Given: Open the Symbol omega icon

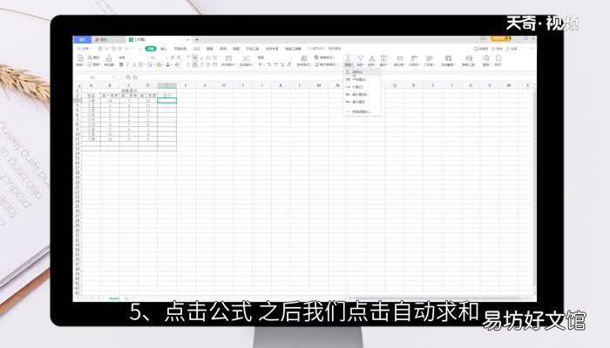Looking at the screenshot, I should 498,58.
